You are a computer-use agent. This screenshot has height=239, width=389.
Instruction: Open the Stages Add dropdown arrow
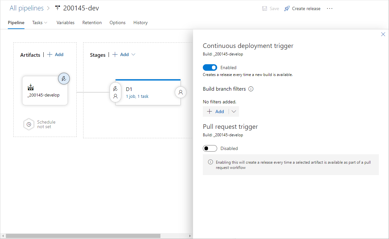click(x=134, y=54)
